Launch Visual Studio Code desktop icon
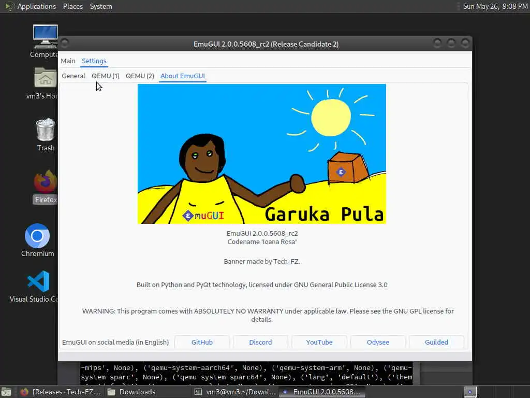Viewport: 530px width, 398px height. click(36, 286)
